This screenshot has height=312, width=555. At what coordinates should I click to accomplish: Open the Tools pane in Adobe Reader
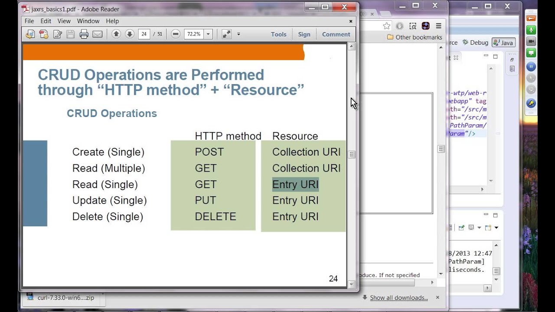click(x=279, y=34)
